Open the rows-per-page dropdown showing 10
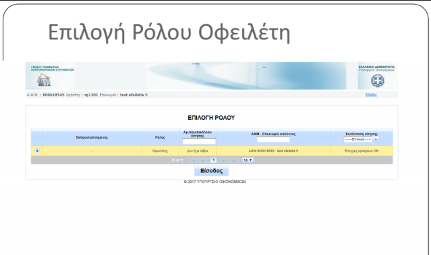 coord(248,160)
